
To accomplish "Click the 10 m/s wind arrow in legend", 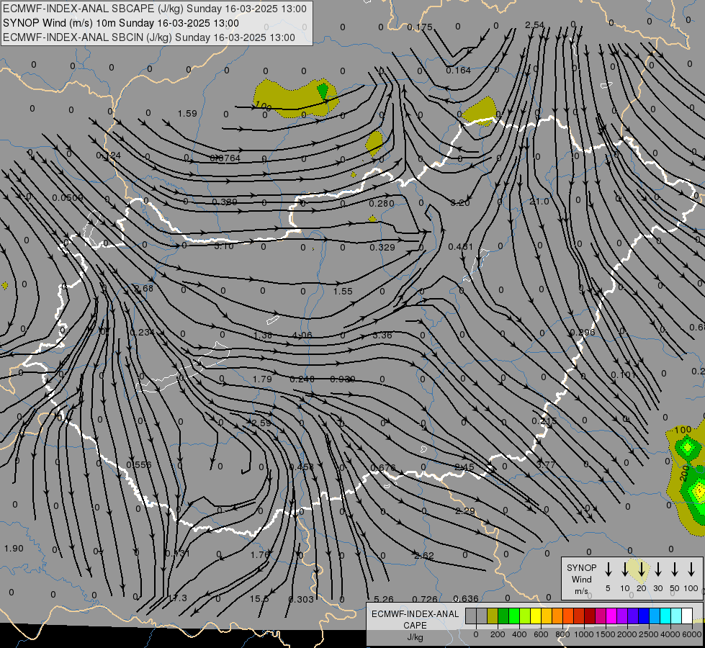I will coord(624,570).
